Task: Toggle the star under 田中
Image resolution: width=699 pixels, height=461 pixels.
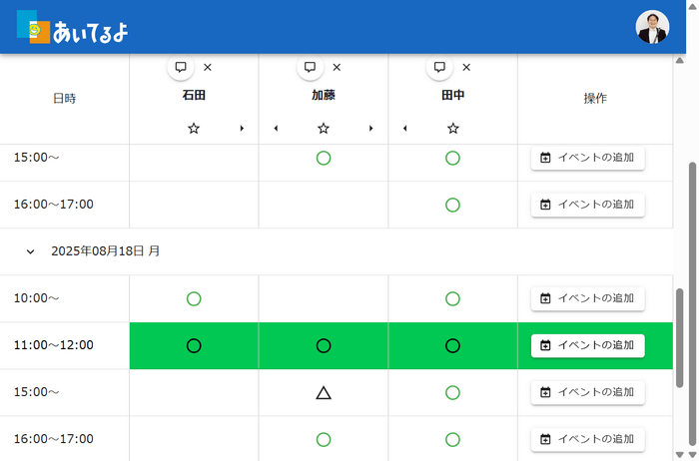Action: pyautogui.click(x=452, y=129)
